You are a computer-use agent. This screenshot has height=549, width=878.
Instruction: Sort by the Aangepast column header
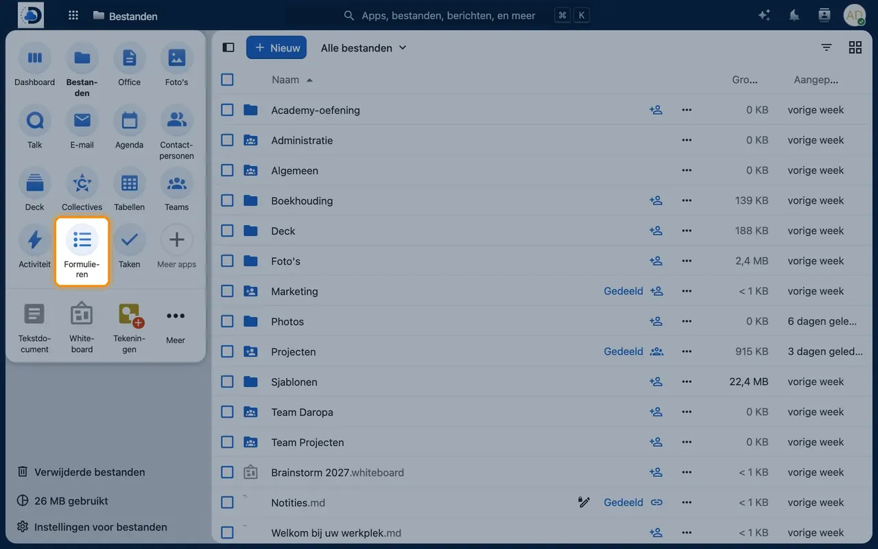click(816, 80)
